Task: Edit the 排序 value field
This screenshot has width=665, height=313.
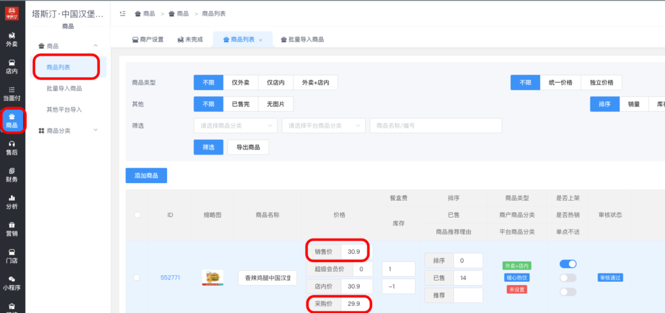Action: click(x=468, y=260)
